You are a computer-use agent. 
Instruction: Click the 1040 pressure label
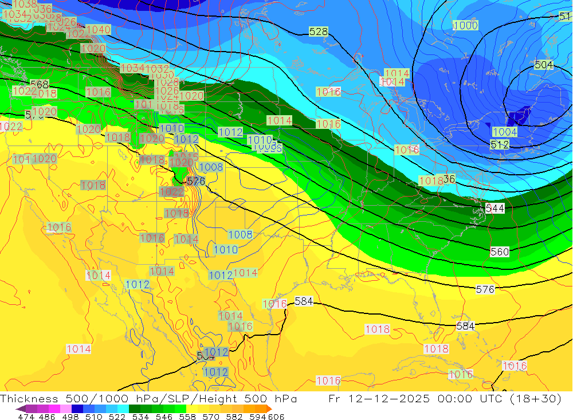pos(99,30)
